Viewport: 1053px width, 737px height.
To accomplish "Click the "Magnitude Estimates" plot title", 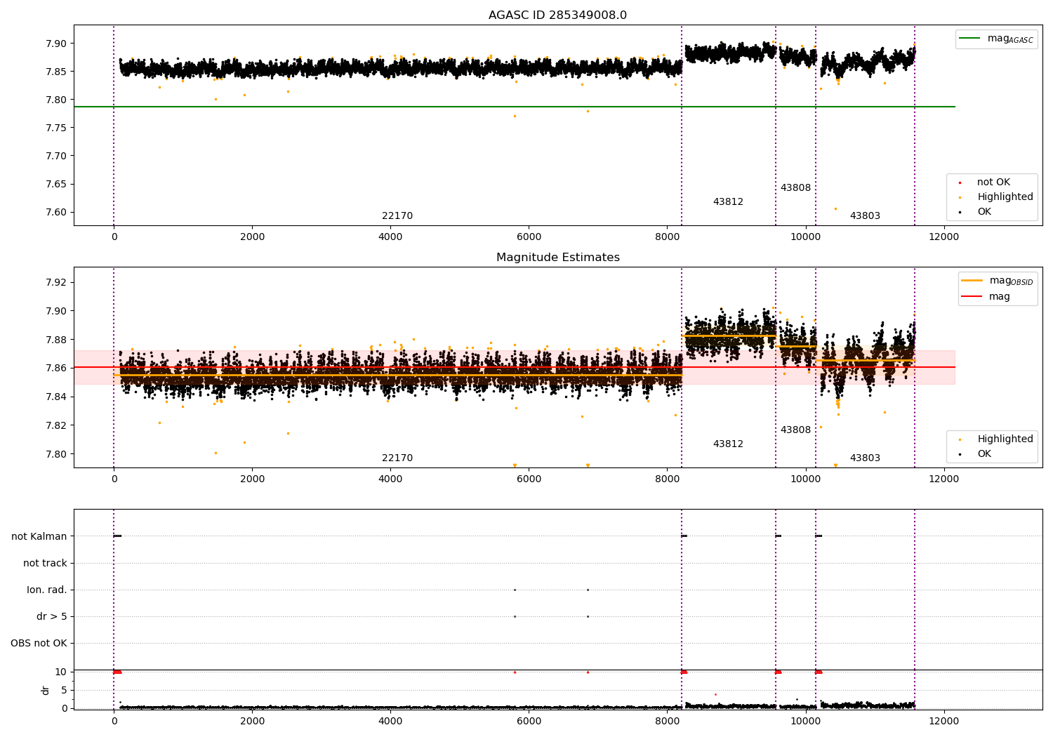I will click(557, 258).
